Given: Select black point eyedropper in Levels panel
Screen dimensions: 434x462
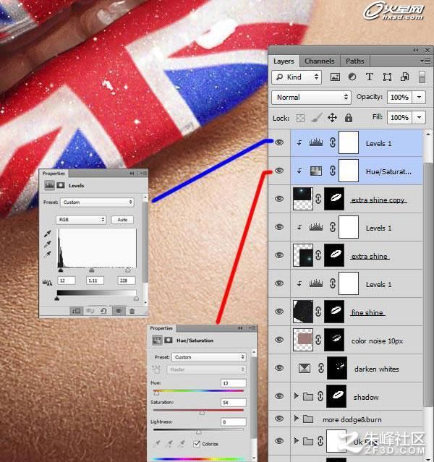Looking at the screenshot, I should [x=48, y=234].
